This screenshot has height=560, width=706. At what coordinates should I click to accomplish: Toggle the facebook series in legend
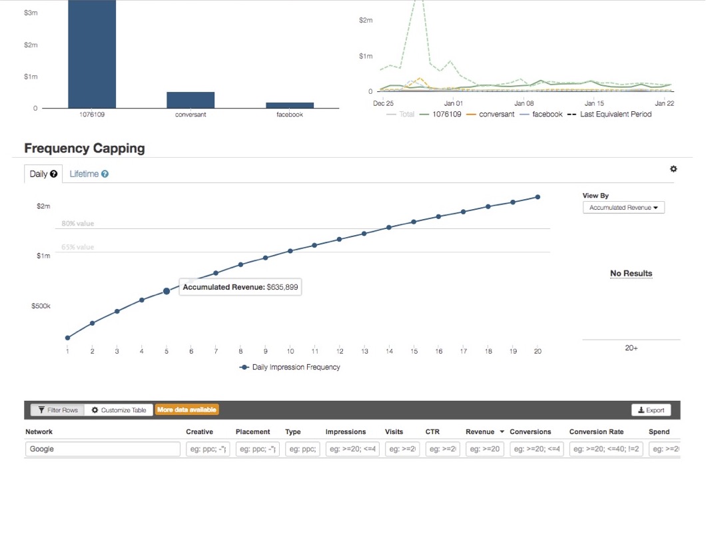pyautogui.click(x=541, y=115)
